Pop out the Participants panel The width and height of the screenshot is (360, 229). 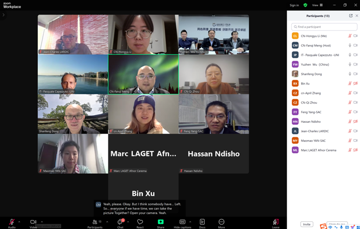pyautogui.click(x=350, y=16)
